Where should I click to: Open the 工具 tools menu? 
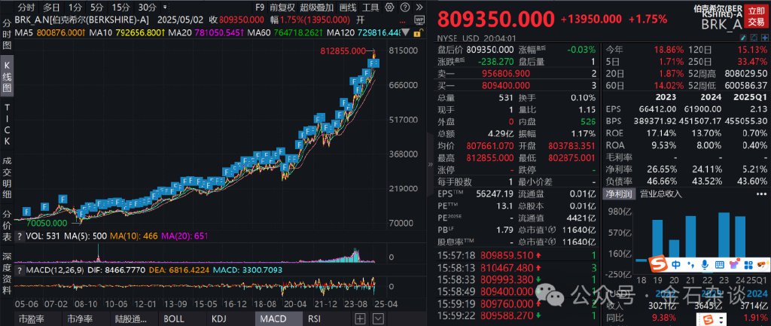pyautogui.click(x=370, y=8)
